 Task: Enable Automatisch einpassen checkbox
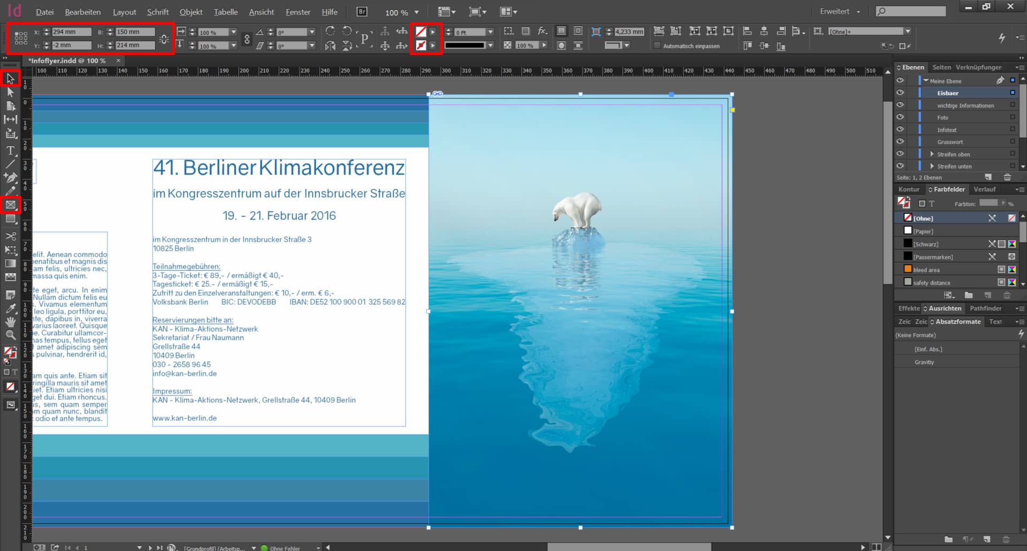tap(657, 46)
